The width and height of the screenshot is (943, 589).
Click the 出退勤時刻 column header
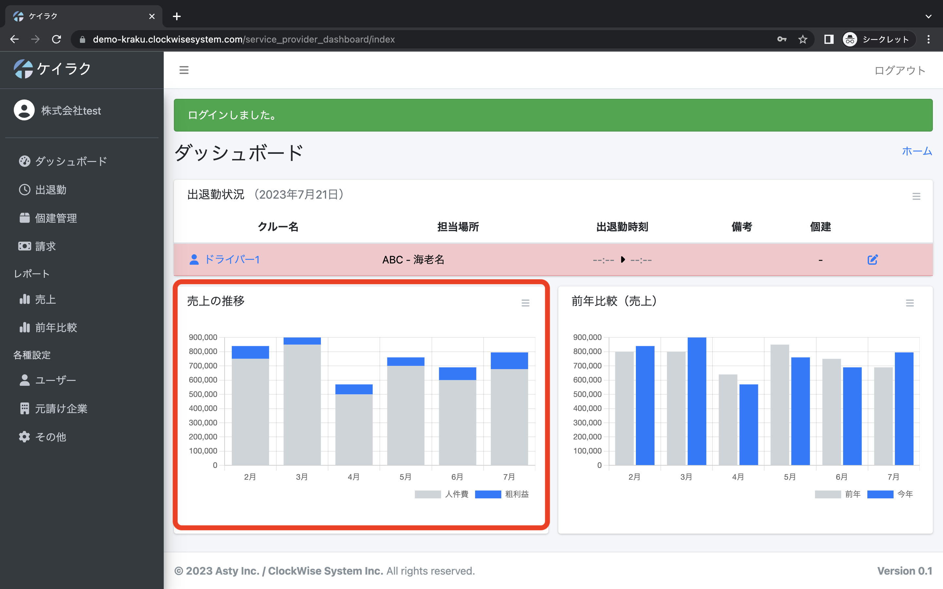point(622,227)
